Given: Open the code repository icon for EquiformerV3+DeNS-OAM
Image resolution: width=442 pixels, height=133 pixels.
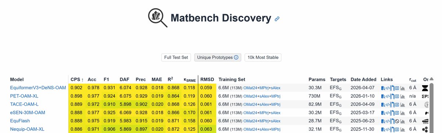Looking at the screenshot, I should tap(388, 88).
